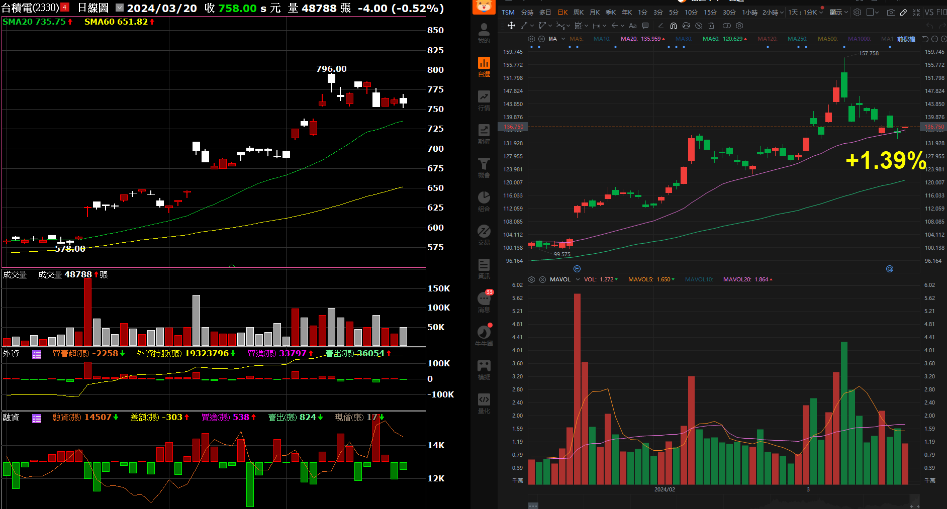Expand the measurement ruler tool dropdown
Screen dimensions: 947x509
604,26
